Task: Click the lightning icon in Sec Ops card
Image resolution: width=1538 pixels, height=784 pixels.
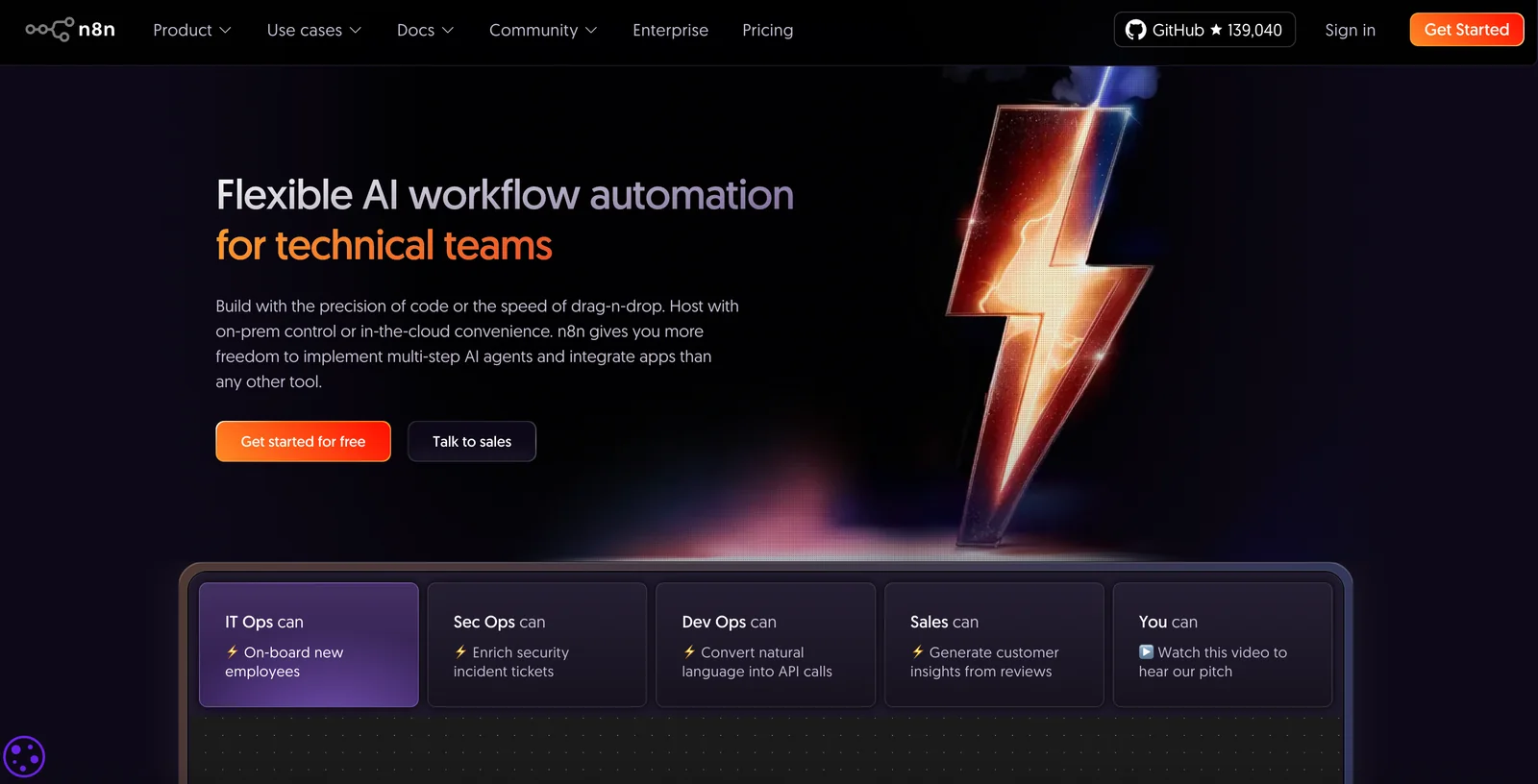Action: (x=460, y=651)
